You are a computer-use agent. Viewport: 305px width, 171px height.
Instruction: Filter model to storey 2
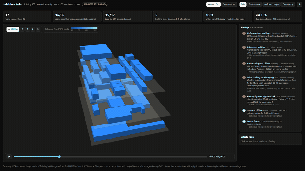[x=33, y=29]
